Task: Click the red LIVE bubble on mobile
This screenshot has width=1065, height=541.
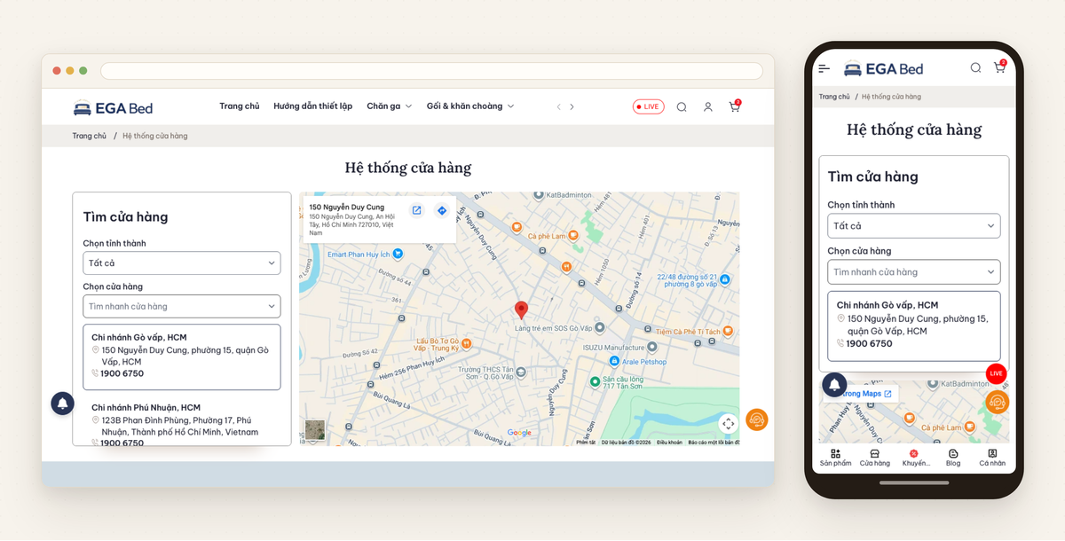Action: [996, 373]
